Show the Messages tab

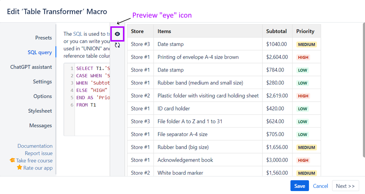click(40, 125)
